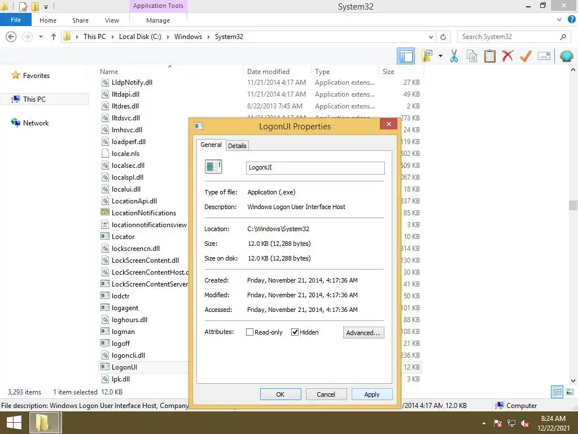Screen dimensions: 578x434
Task: Toggle the Read-only attribute checkbox
Action: click(x=249, y=332)
